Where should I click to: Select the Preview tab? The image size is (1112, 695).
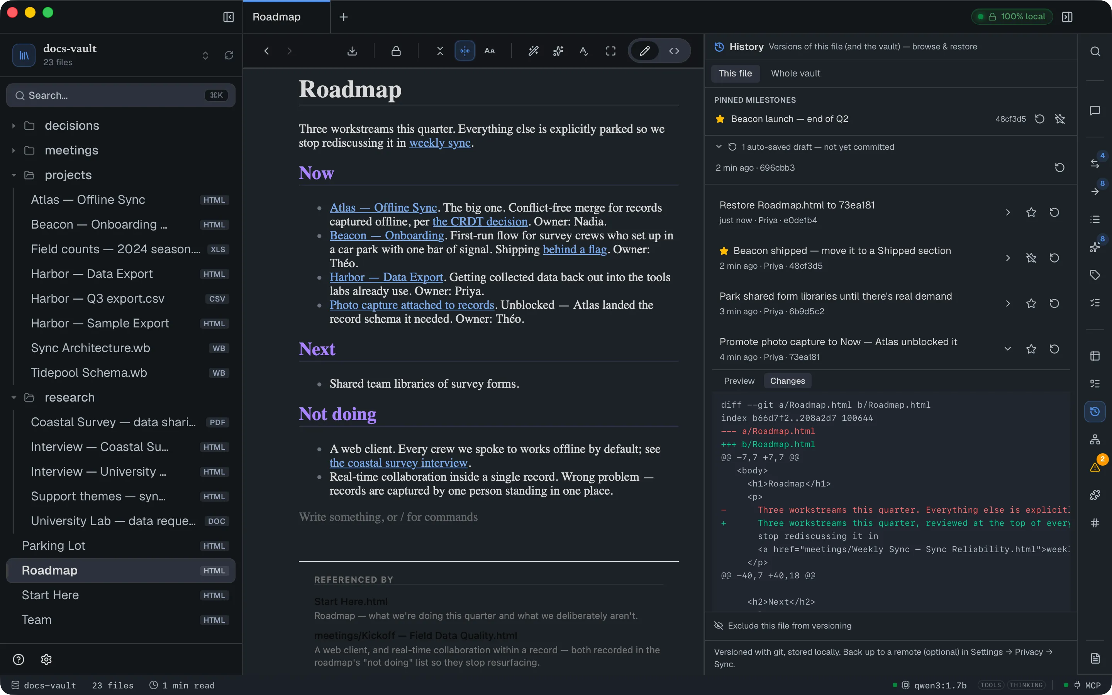(x=739, y=381)
